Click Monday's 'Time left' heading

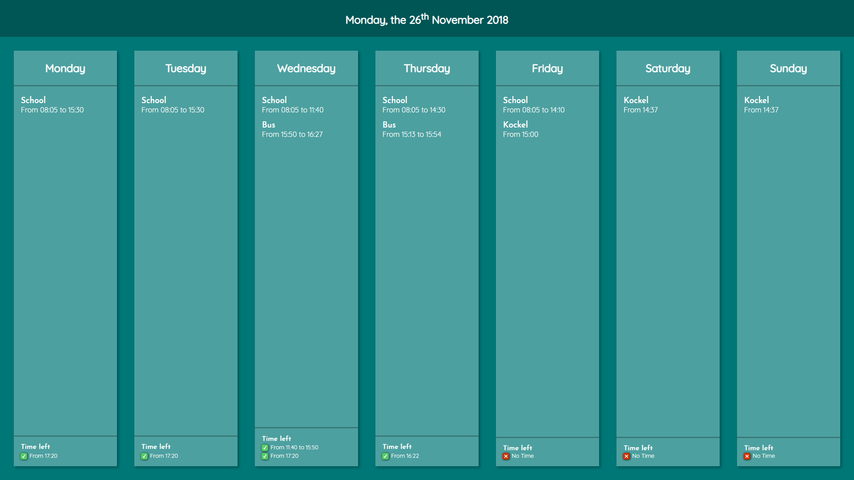tap(36, 446)
